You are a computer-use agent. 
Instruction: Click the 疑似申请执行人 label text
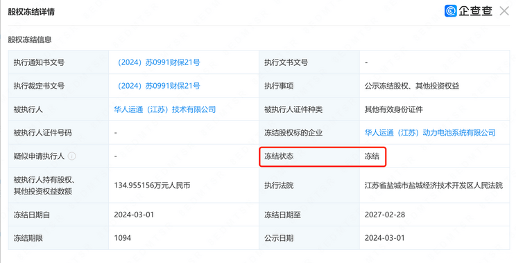pyautogui.click(x=39, y=156)
